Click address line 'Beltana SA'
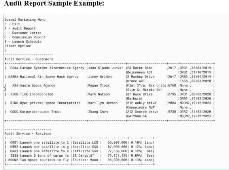The height and width of the screenshot is (170, 229). [137, 116]
